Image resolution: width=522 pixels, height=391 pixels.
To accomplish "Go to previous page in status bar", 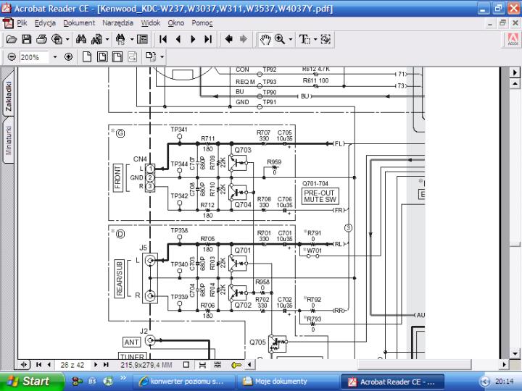I will (x=49, y=365).
